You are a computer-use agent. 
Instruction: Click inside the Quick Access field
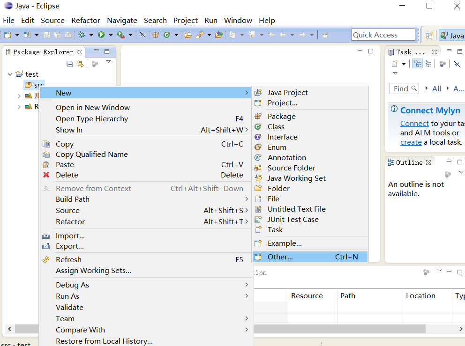[x=383, y=35]
